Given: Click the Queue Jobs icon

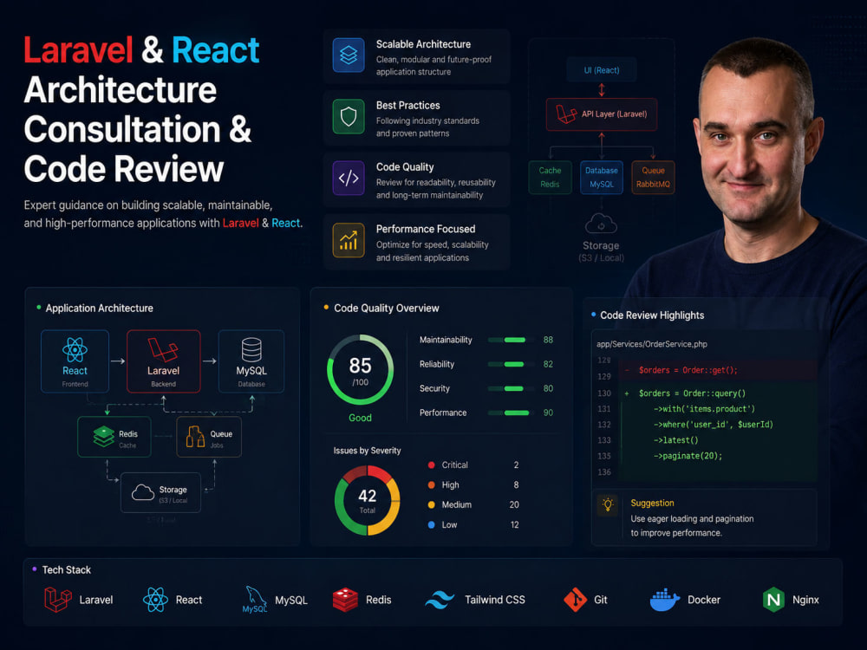Looking at the screenshot, I should [x=195, y=437].
